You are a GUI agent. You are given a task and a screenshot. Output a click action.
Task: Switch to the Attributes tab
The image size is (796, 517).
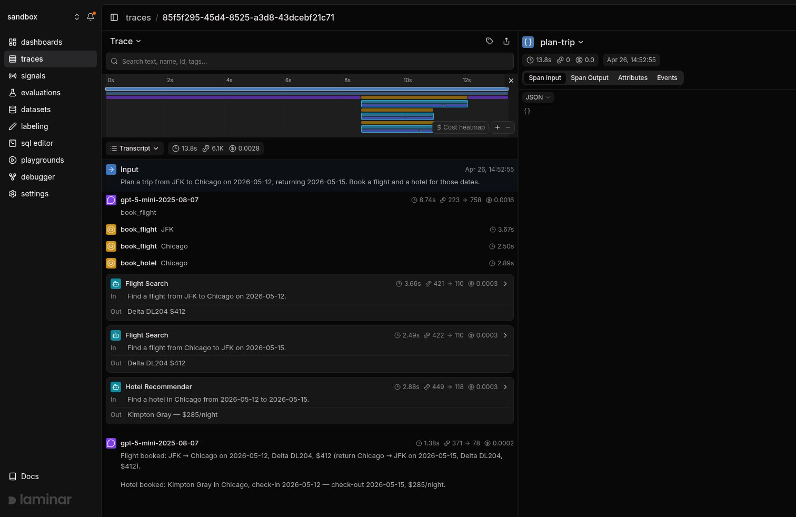coord(633,78)
